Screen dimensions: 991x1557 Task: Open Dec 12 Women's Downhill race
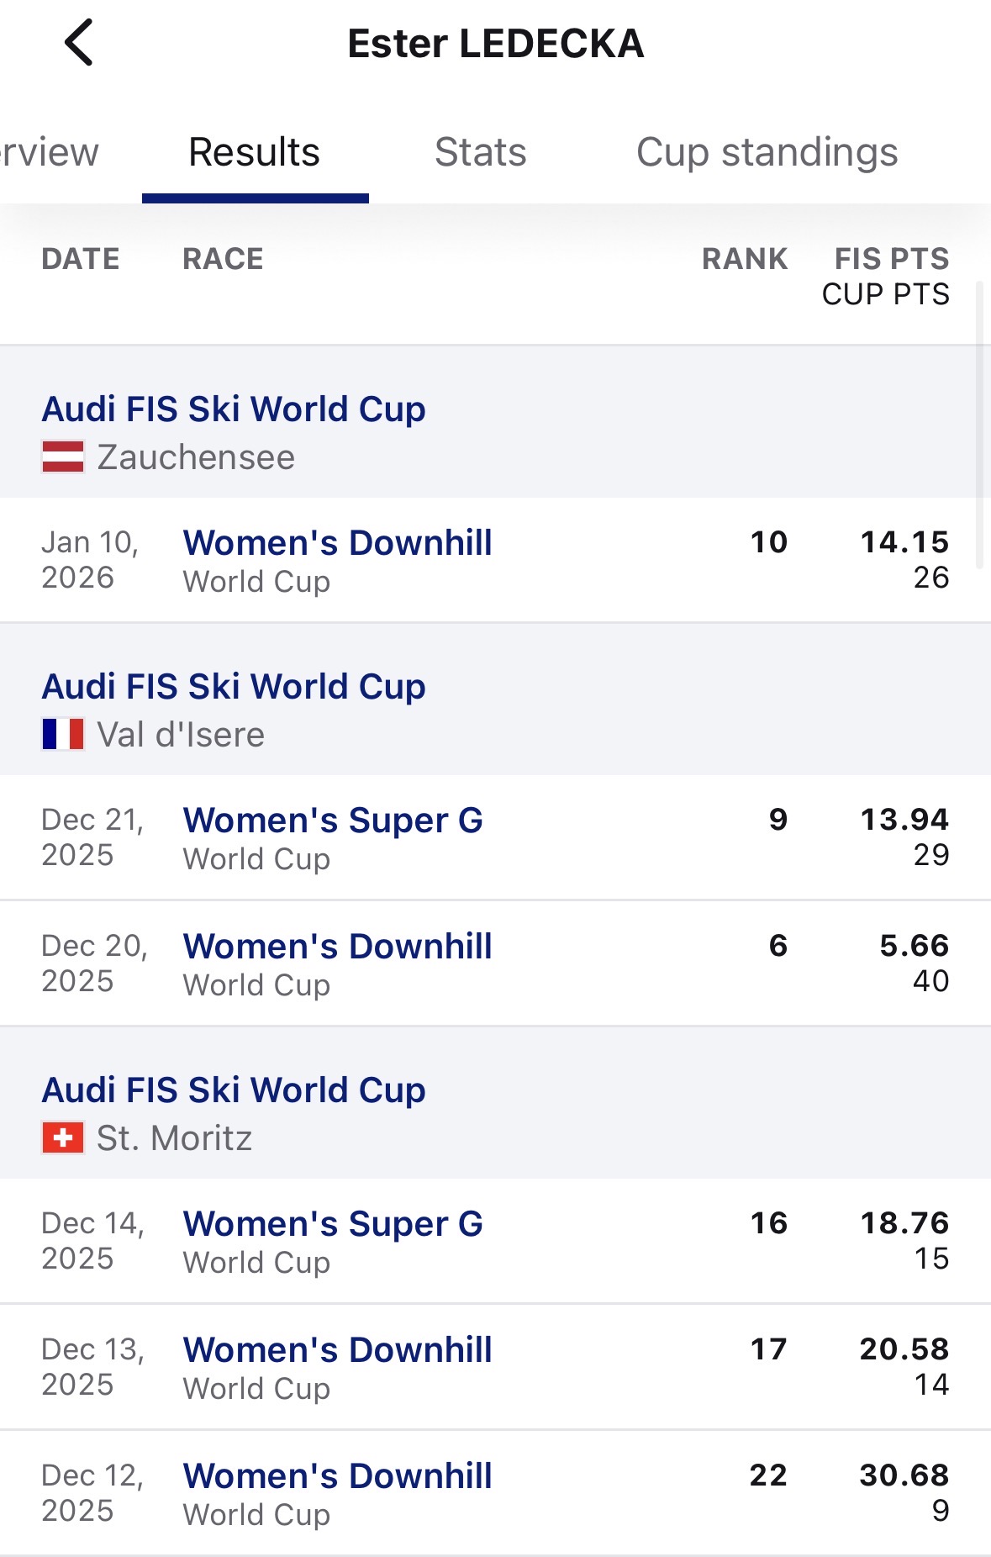point(337,1476)
